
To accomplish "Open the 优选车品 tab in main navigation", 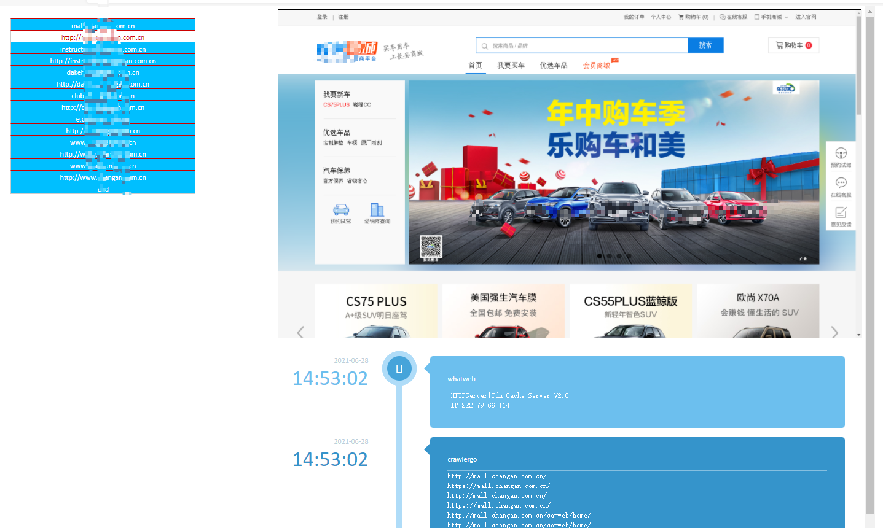I will [x=554, y=65].
